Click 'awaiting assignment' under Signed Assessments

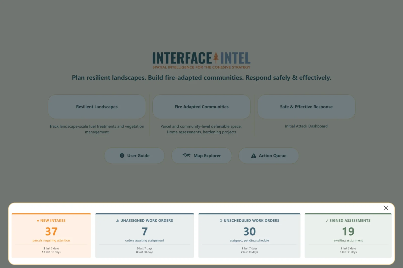click(x=348, y=240)
